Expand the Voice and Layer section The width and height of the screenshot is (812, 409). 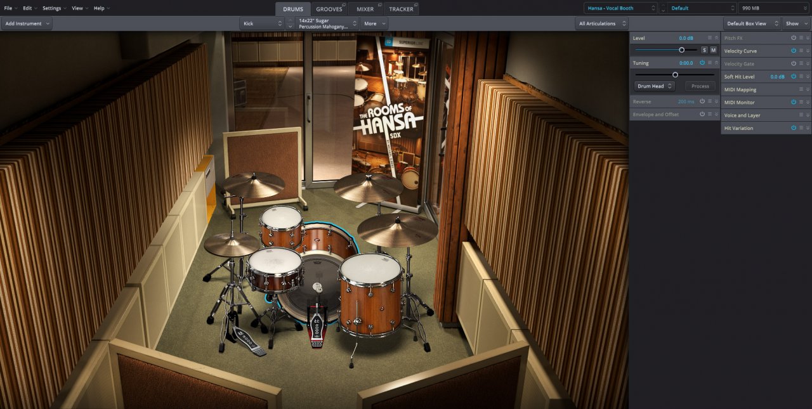(x=808, y=115)
